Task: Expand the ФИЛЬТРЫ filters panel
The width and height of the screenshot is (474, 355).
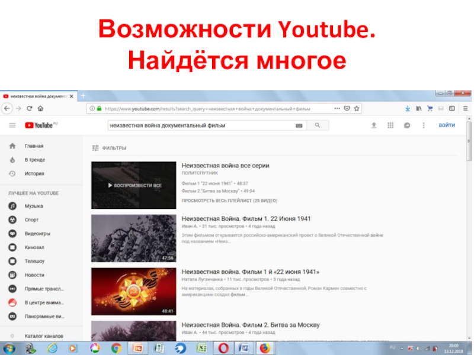Action: click(x=109, y=148)
